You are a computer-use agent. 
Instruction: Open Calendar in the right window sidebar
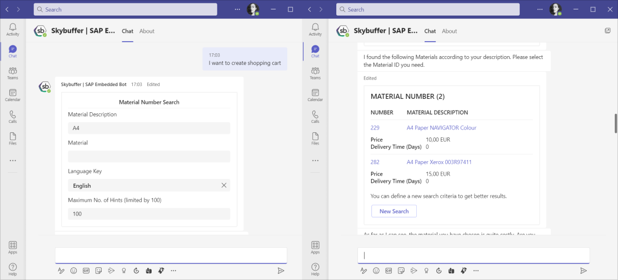pos(315,96)
